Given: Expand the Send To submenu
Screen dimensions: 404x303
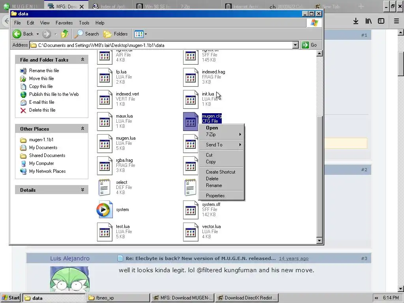Looking at the screenshot, I should coord(222,145).
